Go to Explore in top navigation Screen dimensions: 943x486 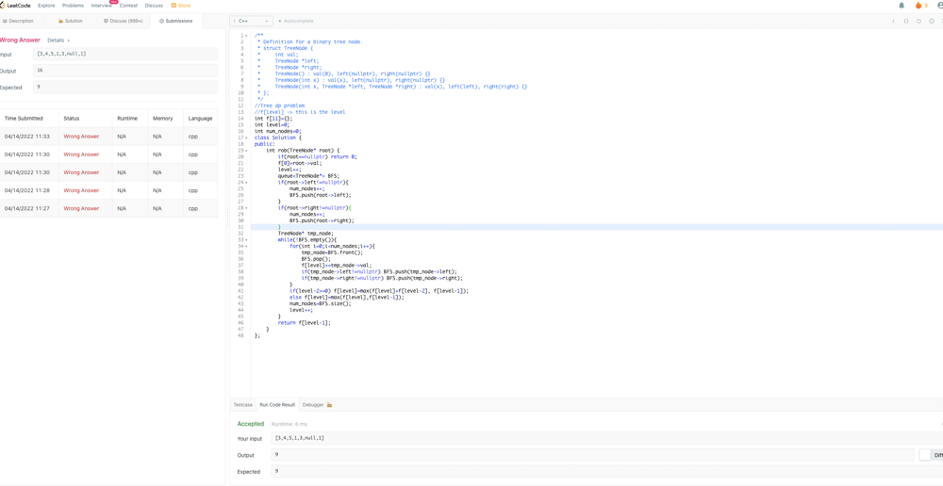point(46,6)
